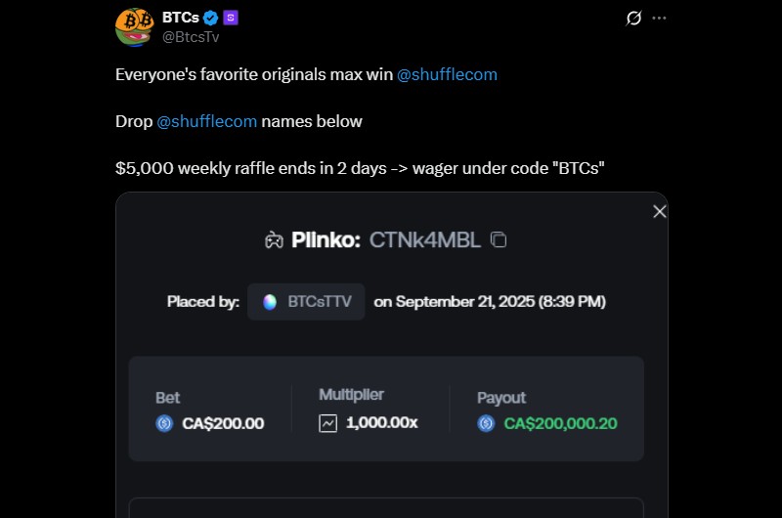Click the Bet currency coin icon
Viewport: 782px width, 518px height.
coord(164,423)
